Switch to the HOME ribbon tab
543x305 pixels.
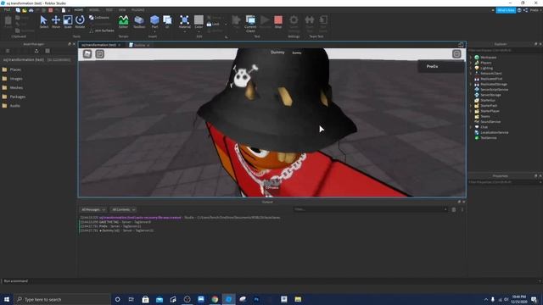[x=79, y=10]
